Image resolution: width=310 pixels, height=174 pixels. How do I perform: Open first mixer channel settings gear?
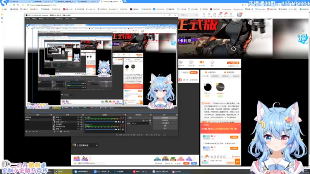tap(123, 122)
